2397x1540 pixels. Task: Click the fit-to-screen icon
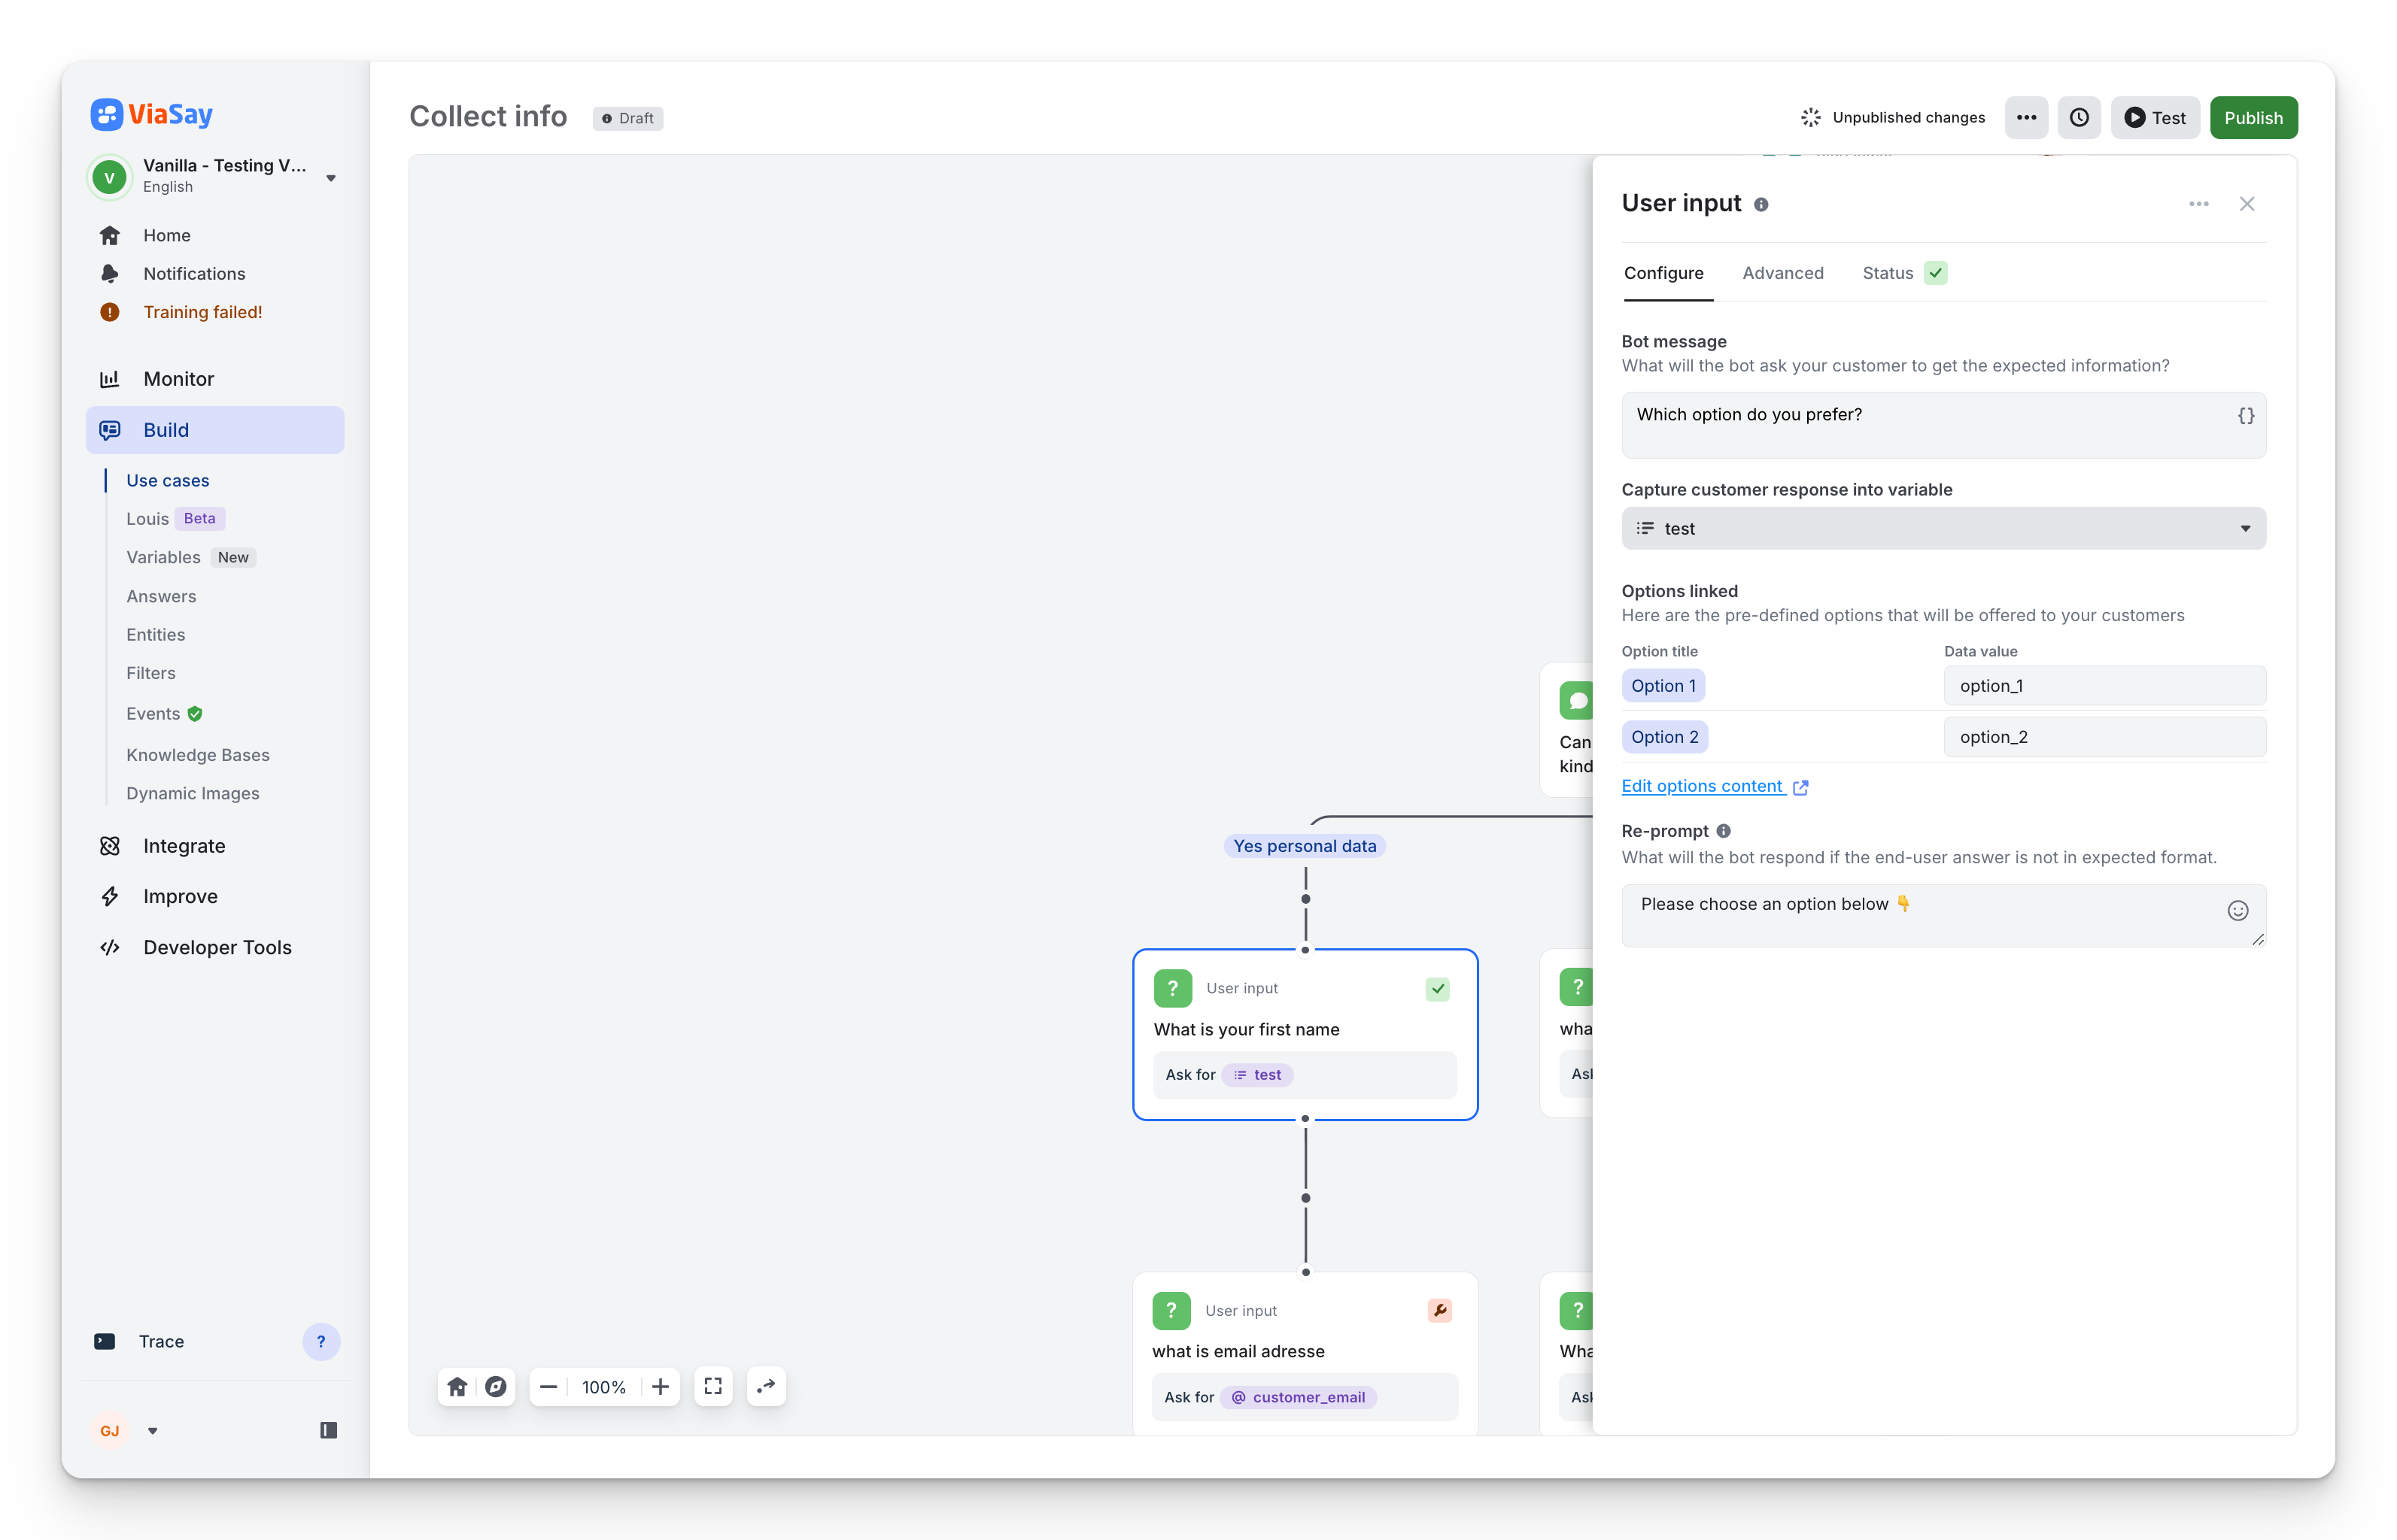tap(713, 1386)
